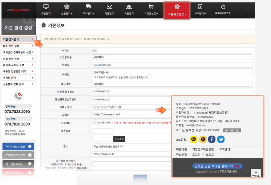271x185 pixels.
Task: Click the 고객센터 phone number field
Action: [x=102, y=123]
